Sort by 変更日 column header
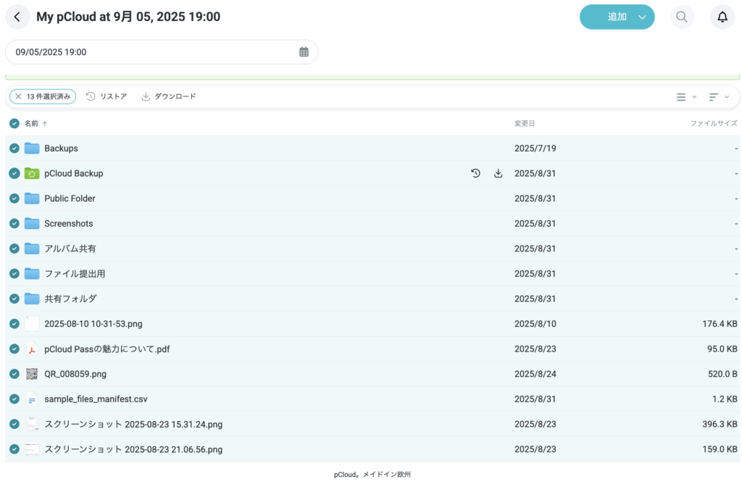Image resolution: width=742 pixels, height=487 pixels. [525, 124]
